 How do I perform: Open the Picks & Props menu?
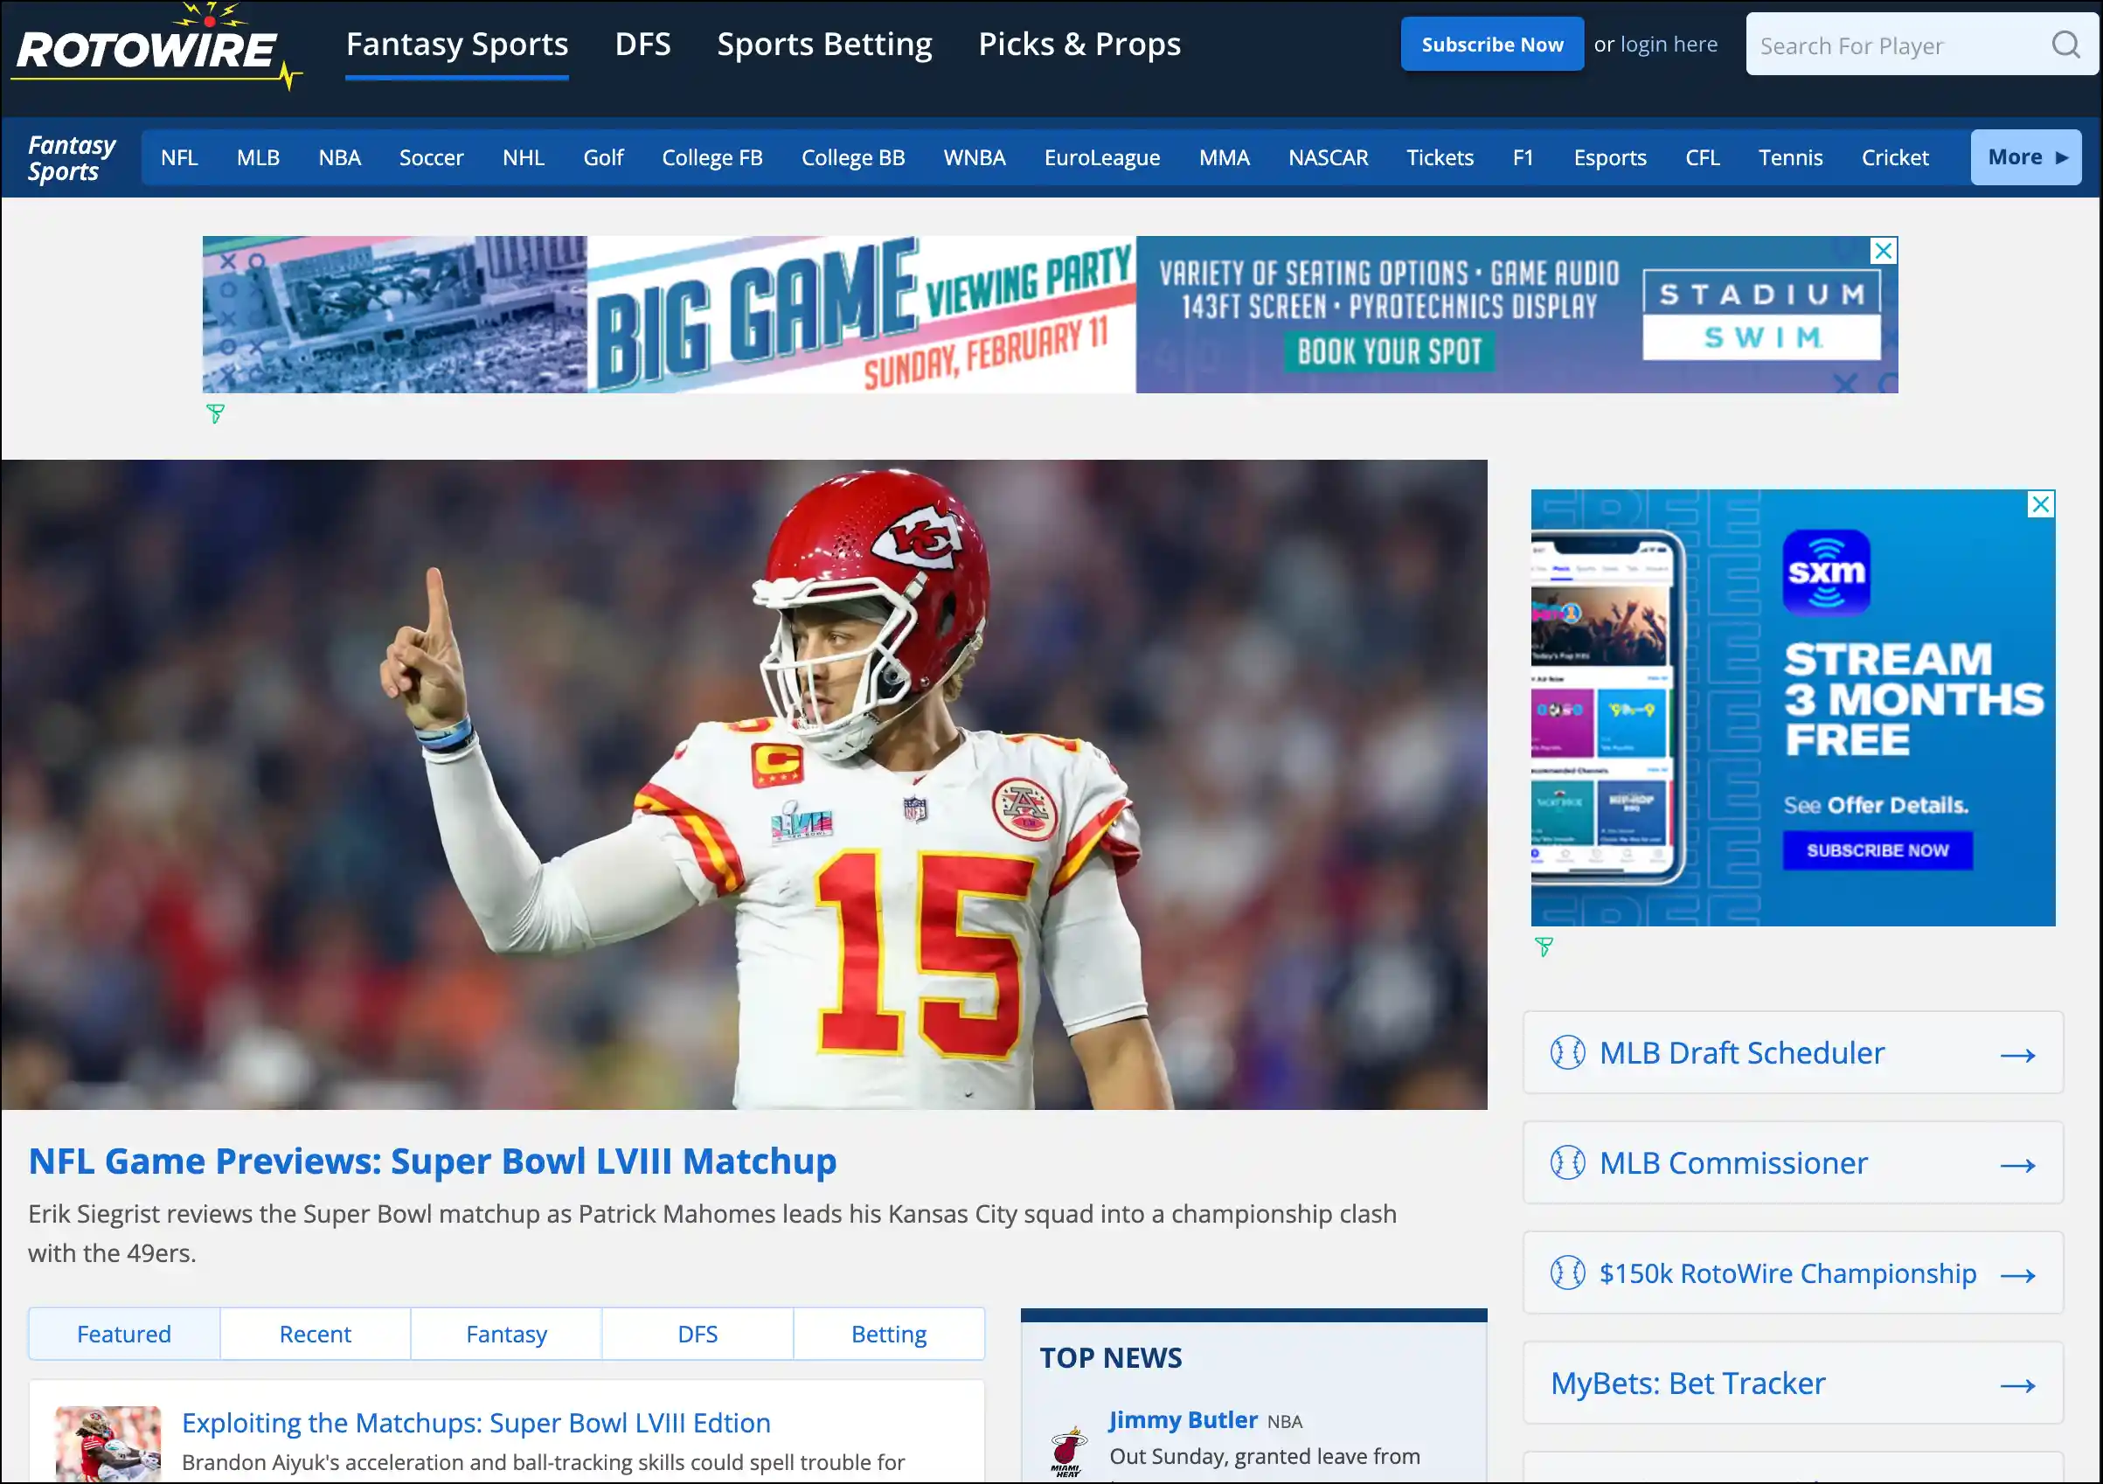(x=1079, y=44)
